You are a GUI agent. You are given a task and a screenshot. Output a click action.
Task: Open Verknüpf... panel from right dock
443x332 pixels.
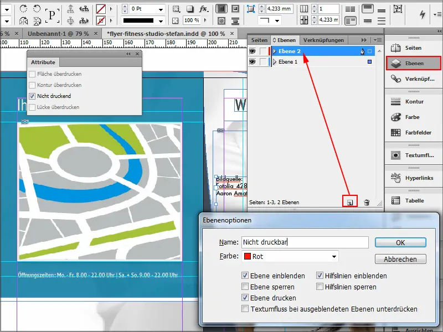point(413,79)
